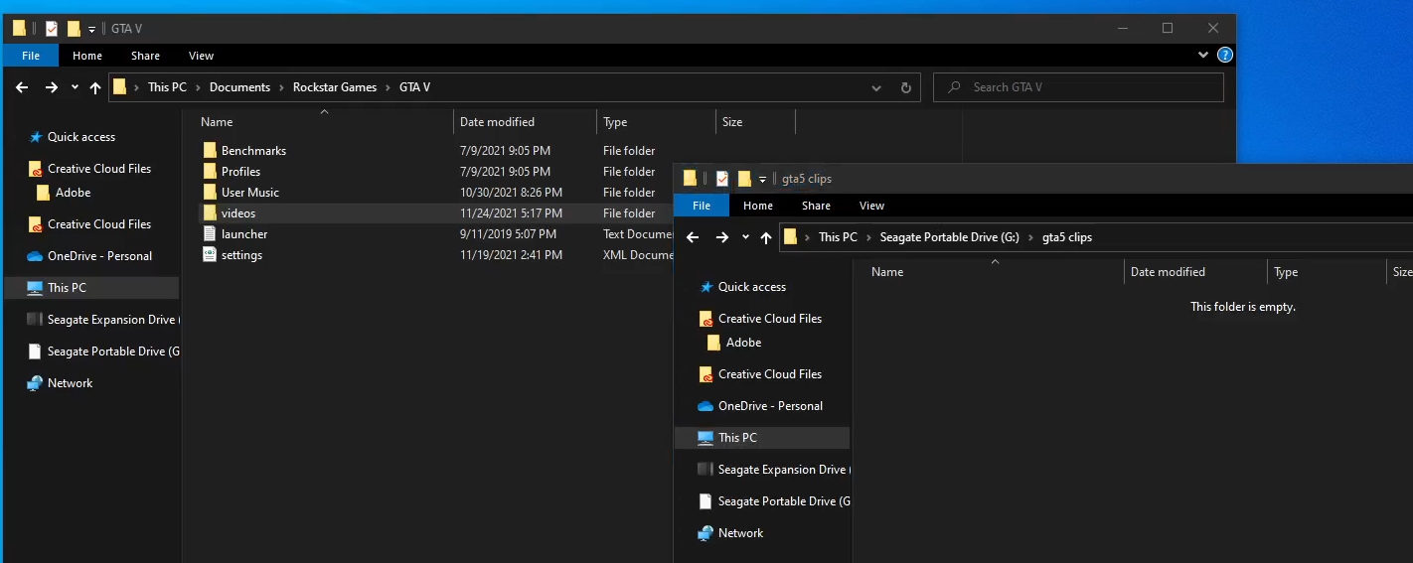
Task: Open the View tab in GTA V window
Action: pyautogui.click(x=201, y=56)
